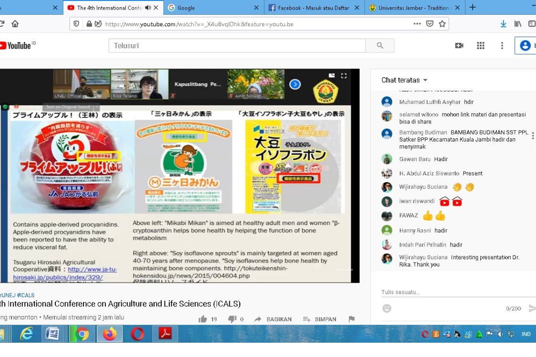This screenshot has width=536, height=357.
Task: Bookmark this page with the star icon
Action: pos(442,24)
